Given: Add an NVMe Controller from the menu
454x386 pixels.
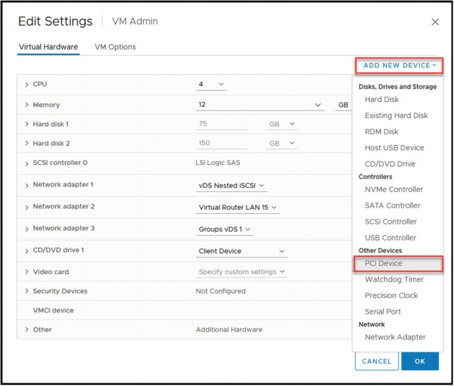Looking at the screenshot, I should [x=394, y=189].
